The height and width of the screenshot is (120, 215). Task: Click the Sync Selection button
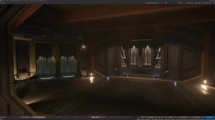(x=26, y=117)
